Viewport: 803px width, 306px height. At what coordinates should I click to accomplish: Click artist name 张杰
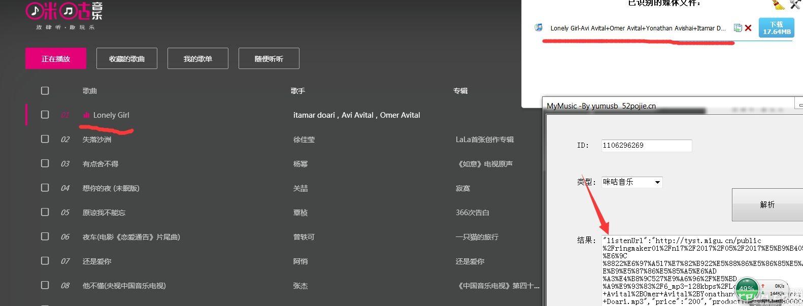point(300,286)
